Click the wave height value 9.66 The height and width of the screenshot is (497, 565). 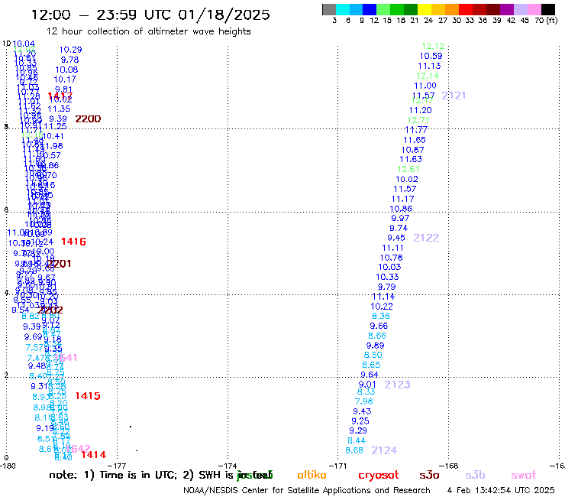pos(379,326)
